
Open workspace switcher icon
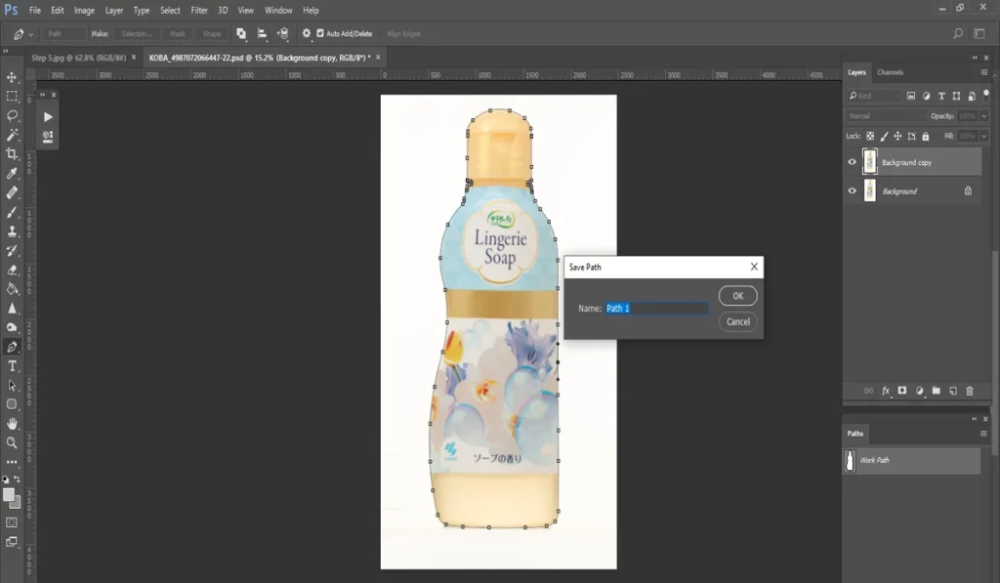(x=979, y=34)
